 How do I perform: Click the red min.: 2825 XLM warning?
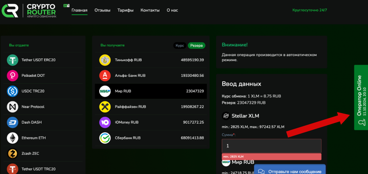click(272, 157)
